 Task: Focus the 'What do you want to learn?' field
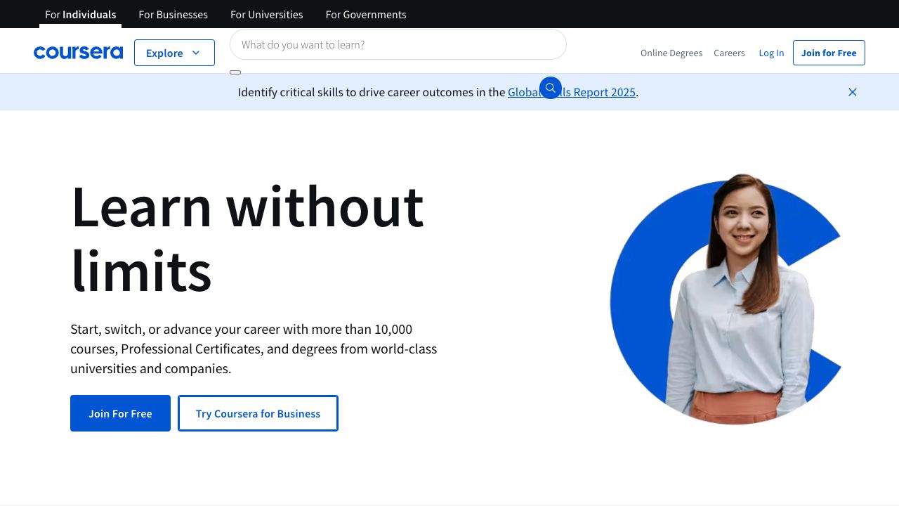point(398,44)
